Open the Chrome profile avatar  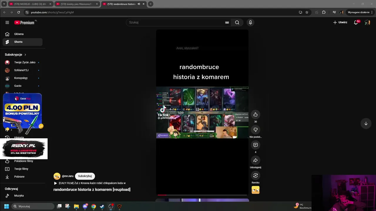click(341, 12)
